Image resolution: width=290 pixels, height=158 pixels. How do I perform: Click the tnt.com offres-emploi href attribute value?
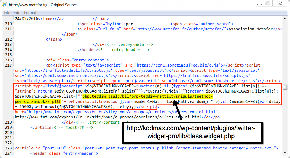click(122, 112)
